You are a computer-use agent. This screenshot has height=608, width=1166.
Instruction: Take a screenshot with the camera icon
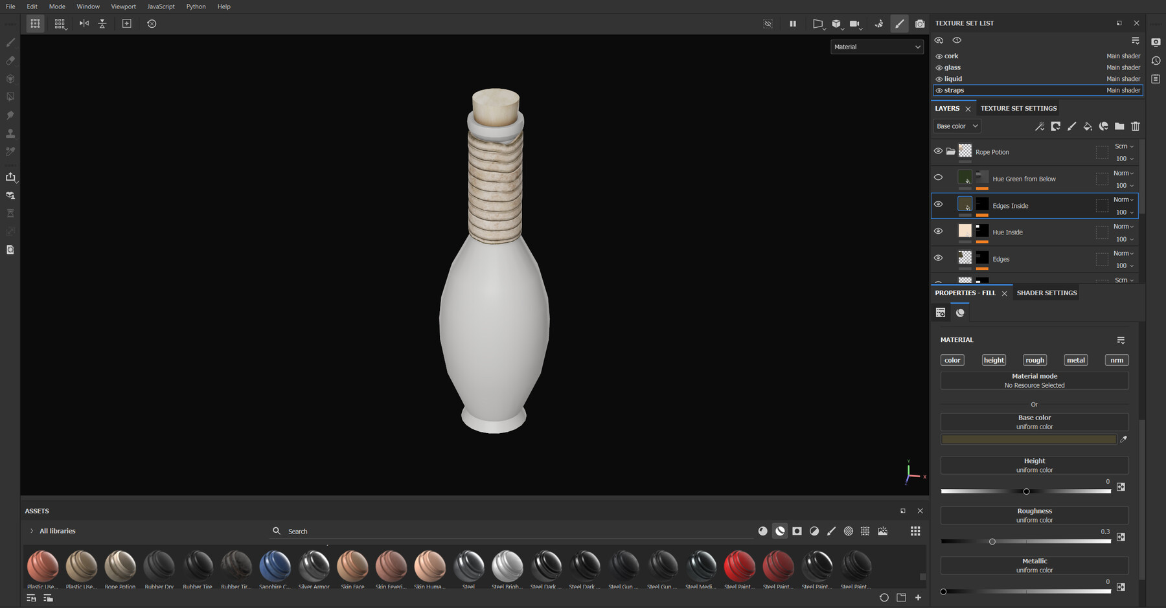(920, 24)
